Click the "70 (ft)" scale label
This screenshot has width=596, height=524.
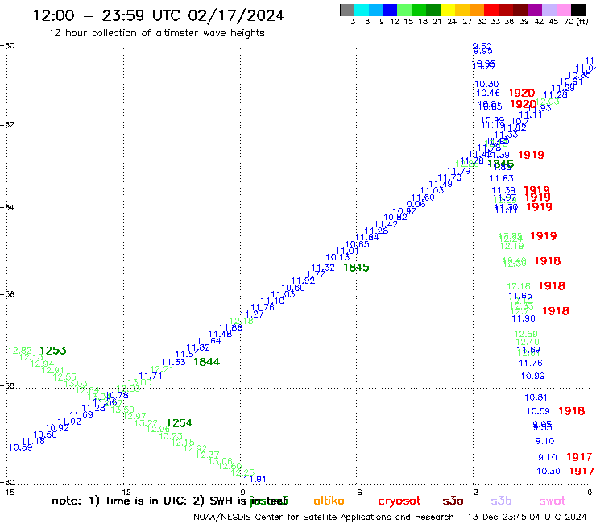[576, 22]
